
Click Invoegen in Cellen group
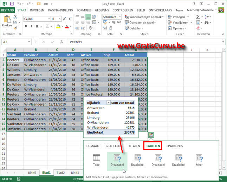point(179,17)
